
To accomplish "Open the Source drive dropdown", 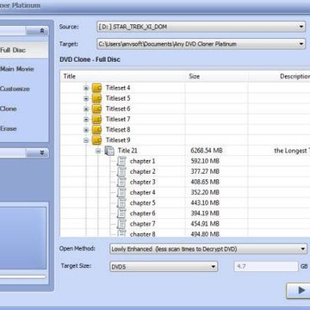I will click(301, 27).
